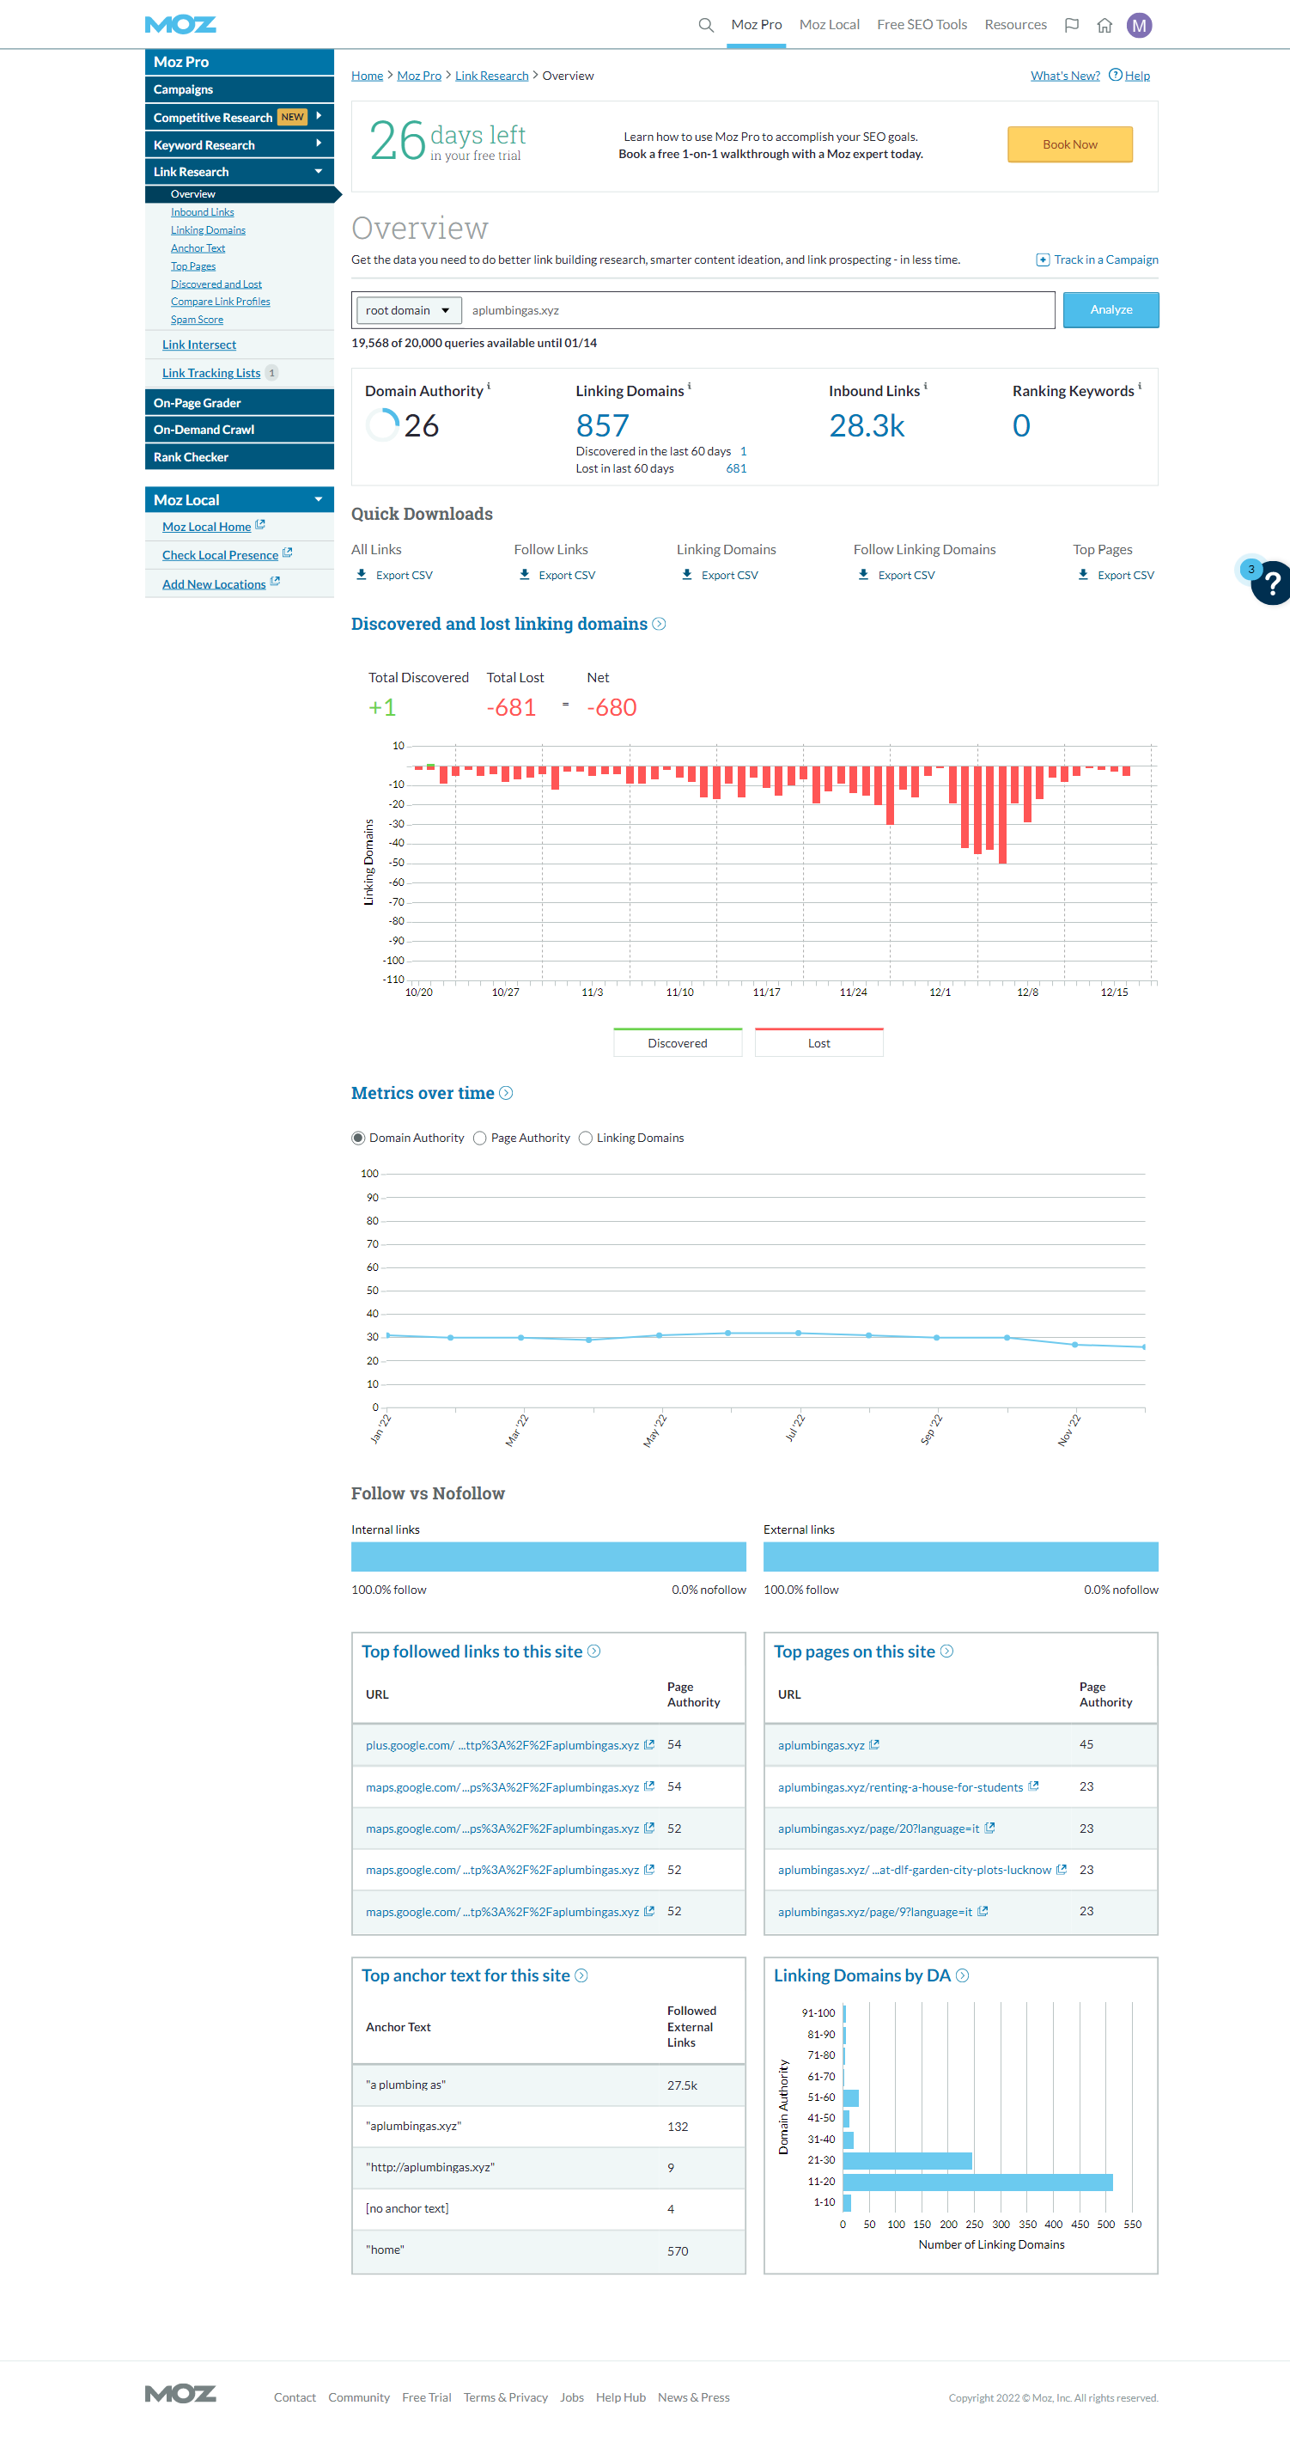Image resolution: width=1290 pixels, height=2442 pixels.
Task: Open external link icon for aplumbingas.xyz top page
Action: coord(874,1744)
